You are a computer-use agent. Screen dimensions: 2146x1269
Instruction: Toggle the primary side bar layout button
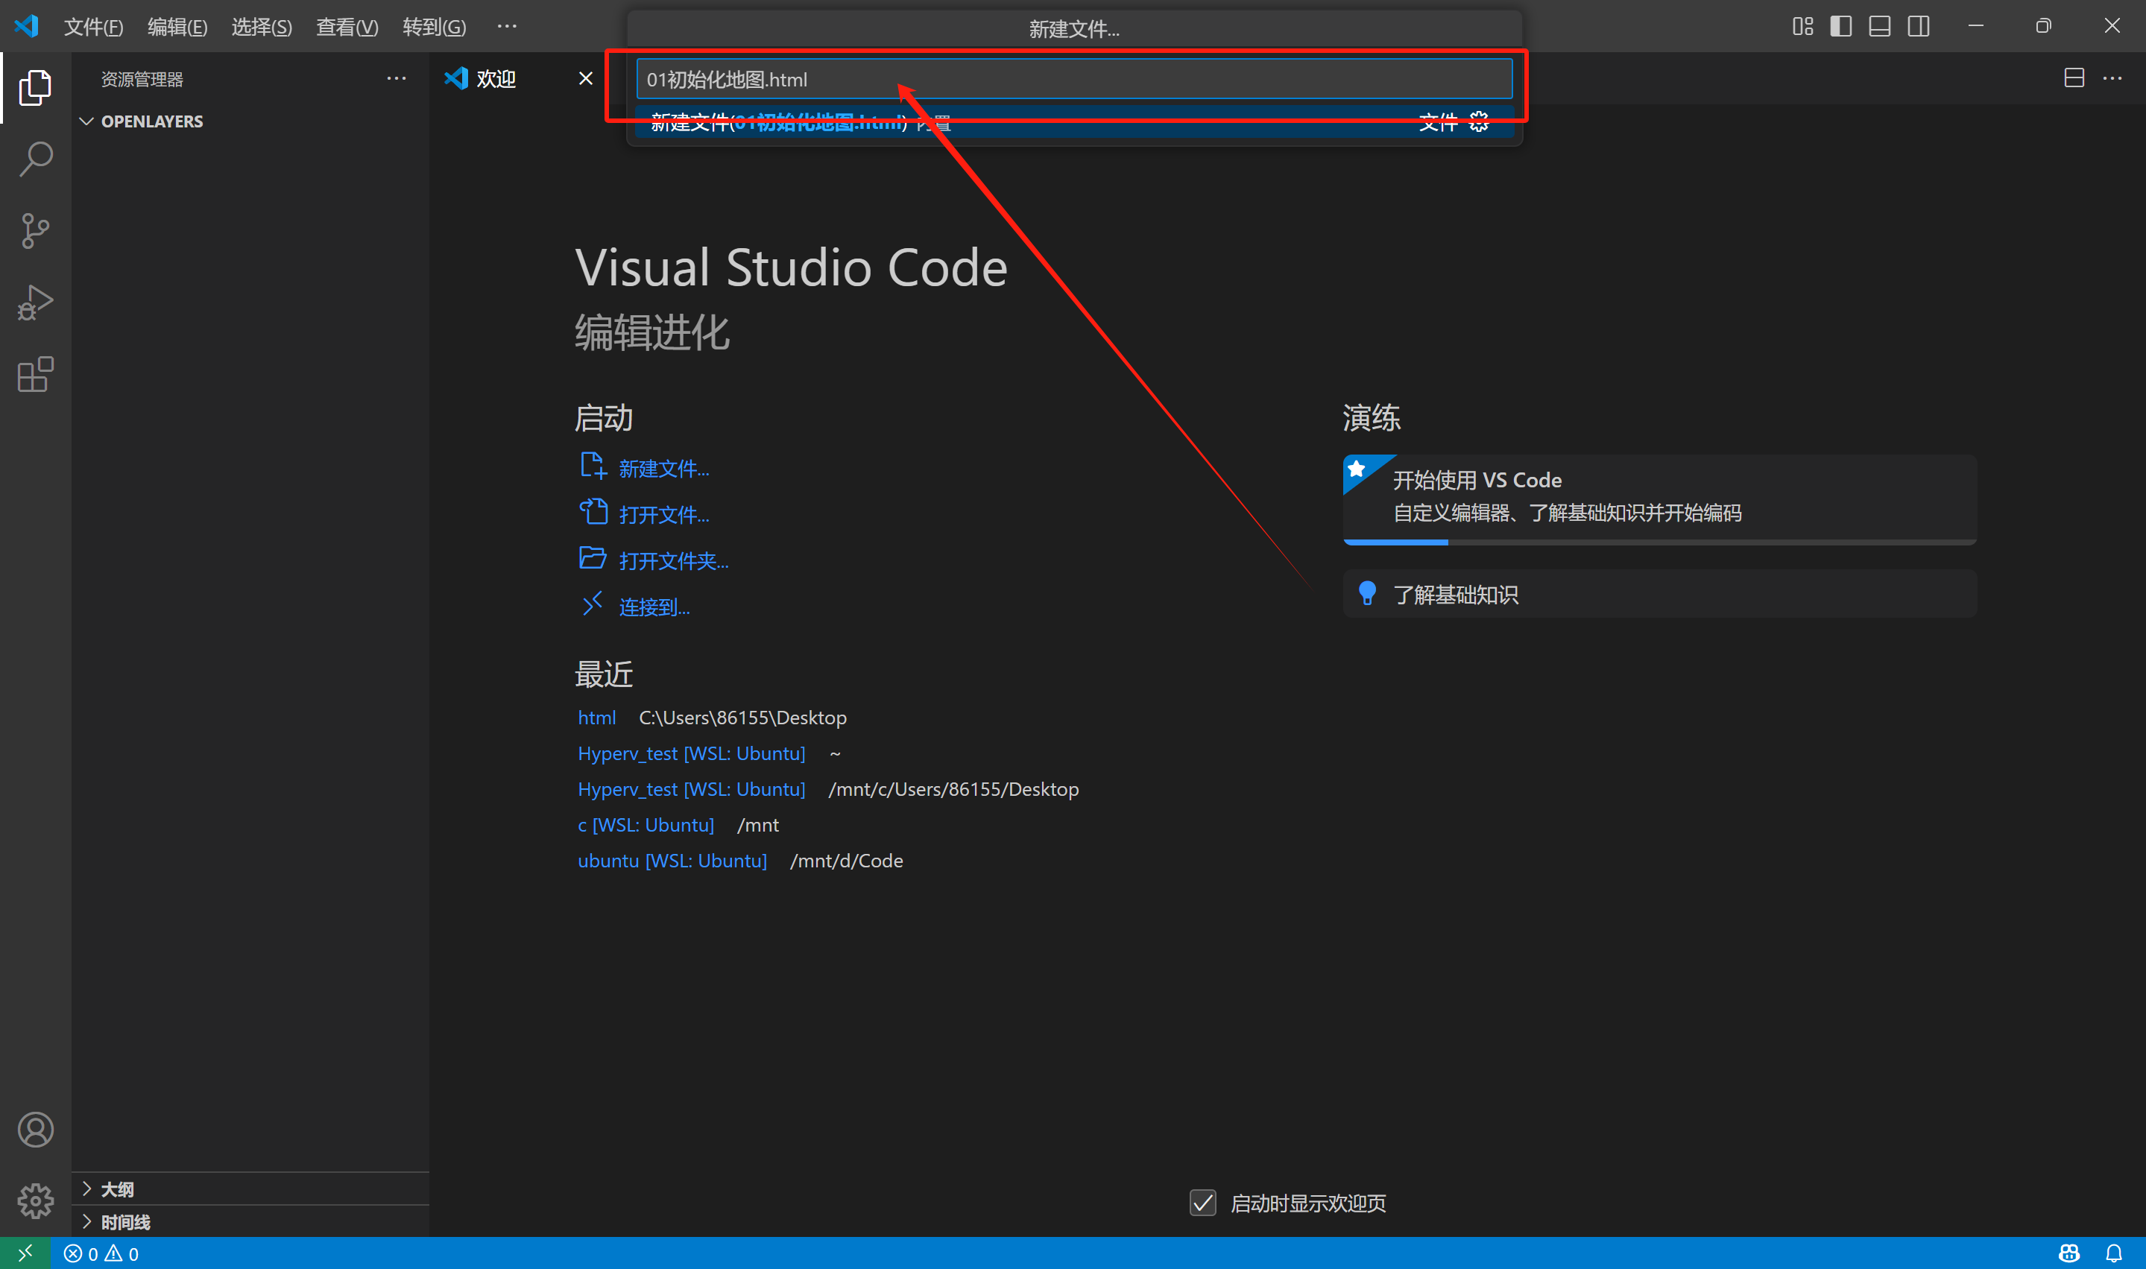pos(1840,27)
